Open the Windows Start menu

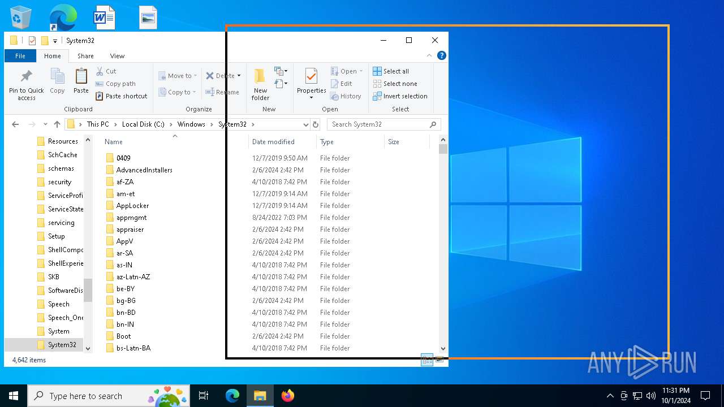14,396
